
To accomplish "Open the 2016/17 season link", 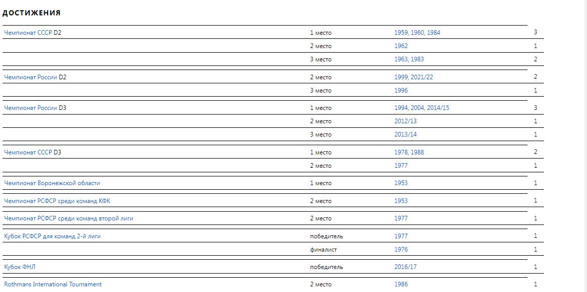I will point(405,267).
